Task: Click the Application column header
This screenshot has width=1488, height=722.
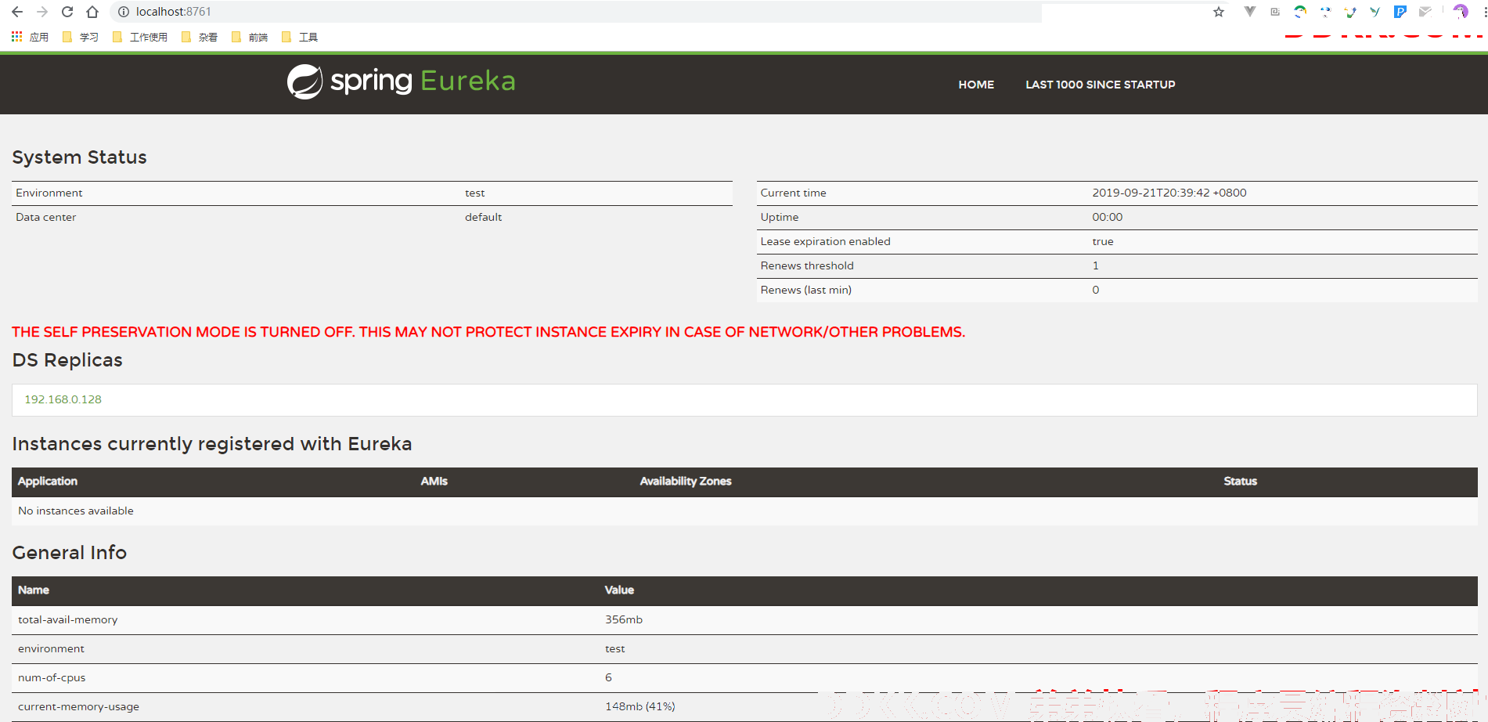Action: click(x=48, y=481)
